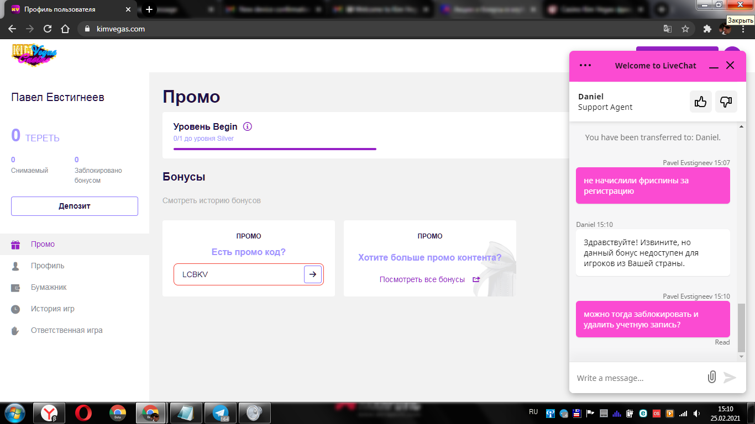Click the thumbs up rating icon
The image size is (755, 424).
(701, 102)
